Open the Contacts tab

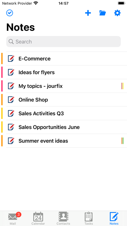point(63,218)
